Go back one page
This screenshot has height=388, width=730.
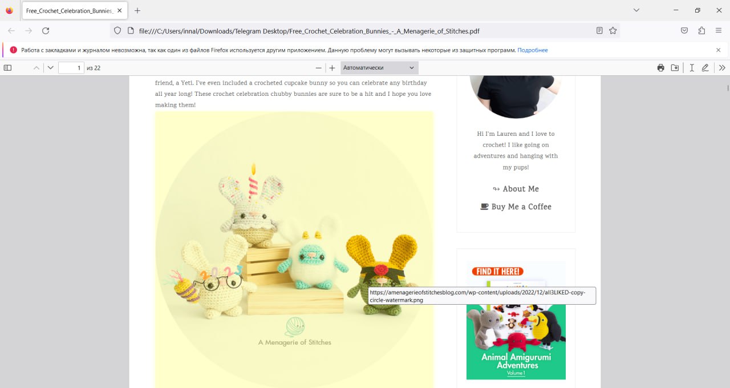click(11, 31)
